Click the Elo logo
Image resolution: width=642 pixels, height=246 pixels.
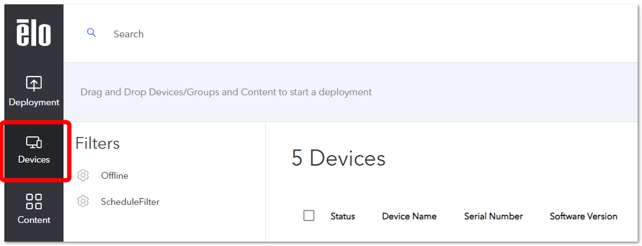tap(34, 33)
